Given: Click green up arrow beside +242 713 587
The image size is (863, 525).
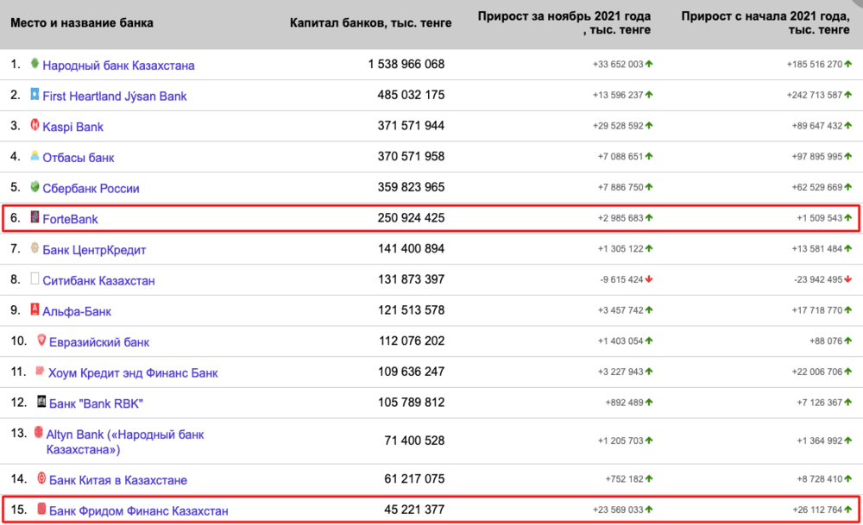Looking at the screenshot, I should pos(848,95).
